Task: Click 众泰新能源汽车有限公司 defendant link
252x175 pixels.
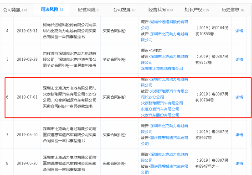Action: (162, 103)
